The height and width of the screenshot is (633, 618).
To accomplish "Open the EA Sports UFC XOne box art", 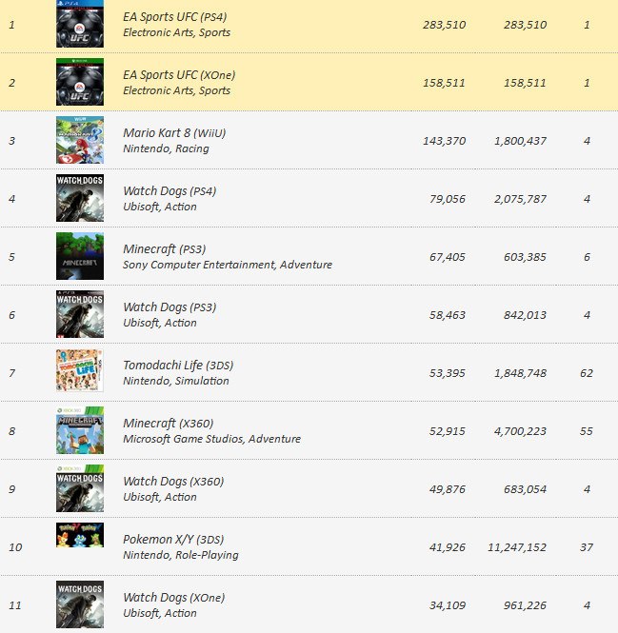I will 80,83.
